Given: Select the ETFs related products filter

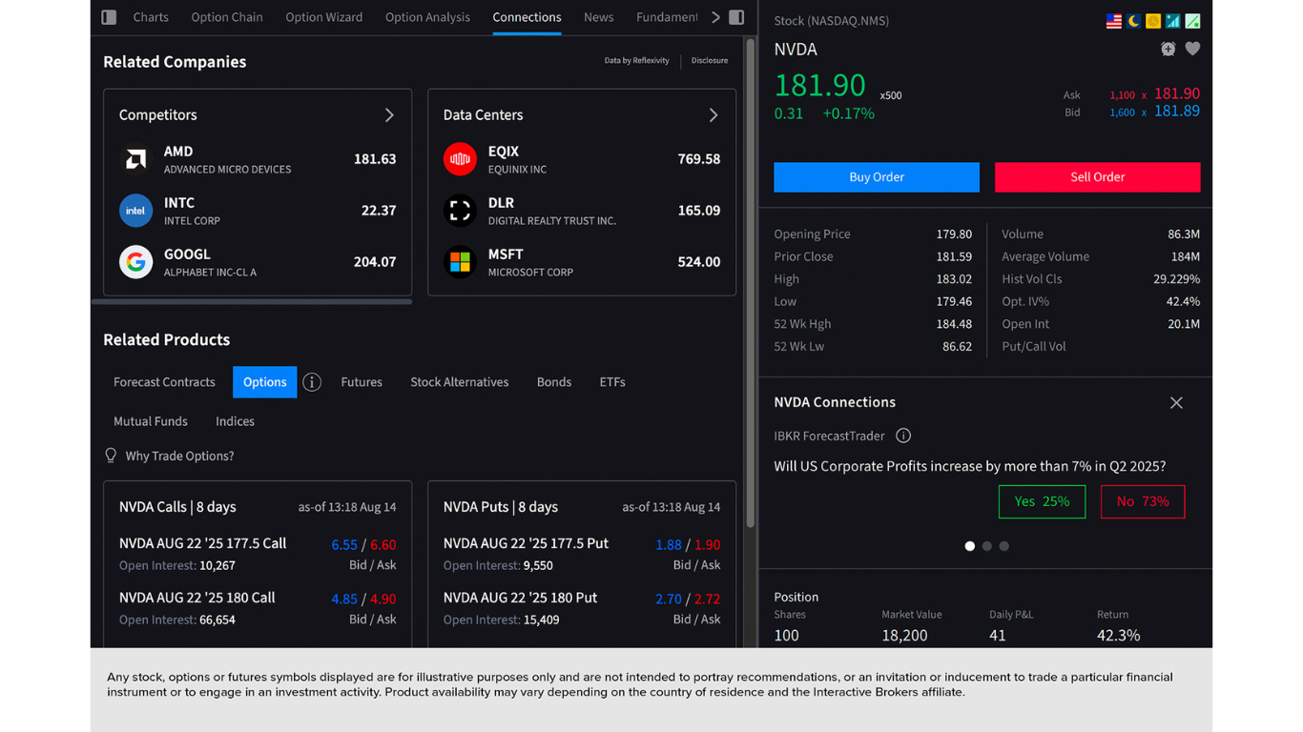Looking at the screenshot, I should (x=611, y=381).
